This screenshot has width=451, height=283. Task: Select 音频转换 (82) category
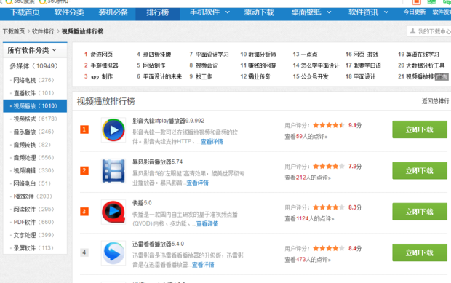pyautogui.click(x=32, y=145)
